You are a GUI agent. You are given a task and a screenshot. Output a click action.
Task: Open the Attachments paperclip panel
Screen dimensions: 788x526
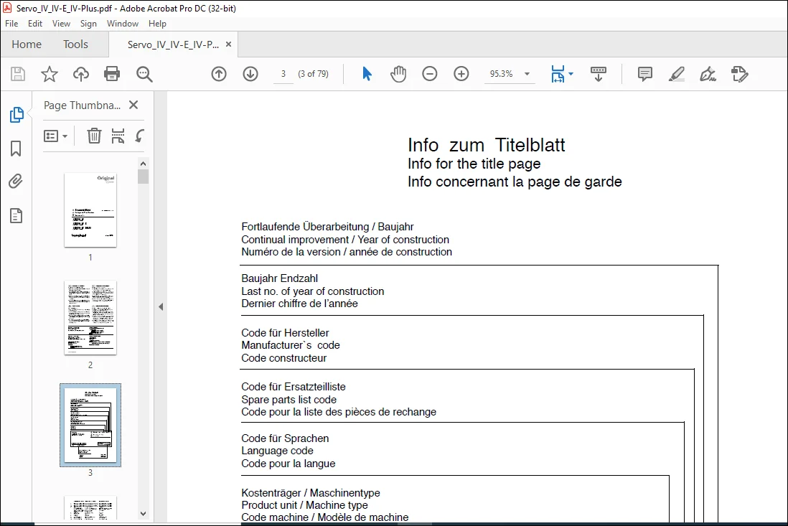[16, 182]
